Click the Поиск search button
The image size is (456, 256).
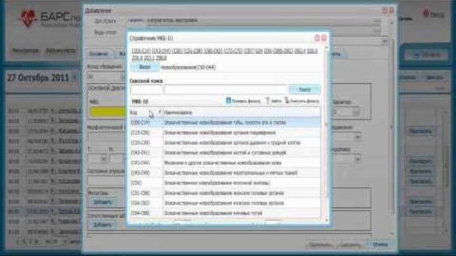click(x=304, y=90)
